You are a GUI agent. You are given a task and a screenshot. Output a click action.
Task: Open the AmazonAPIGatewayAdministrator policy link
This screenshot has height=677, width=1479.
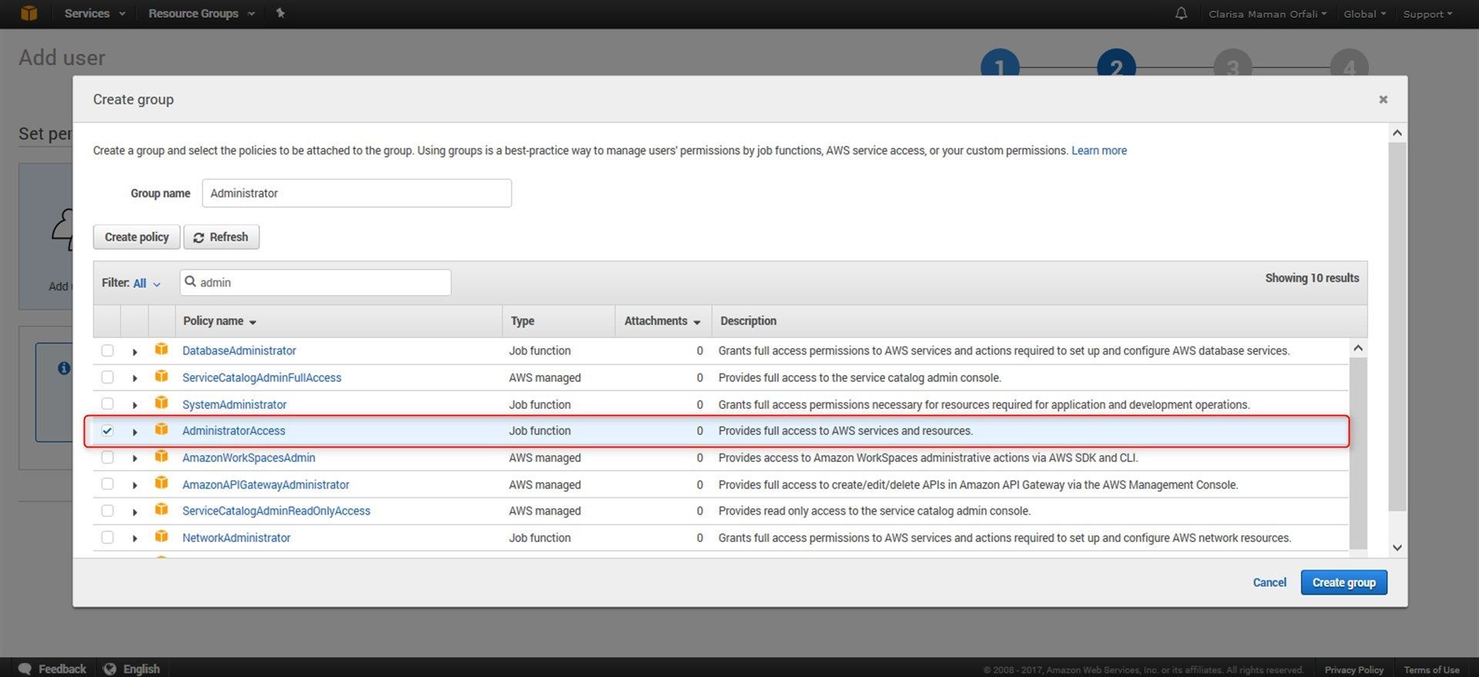click(x=266, y=484)
